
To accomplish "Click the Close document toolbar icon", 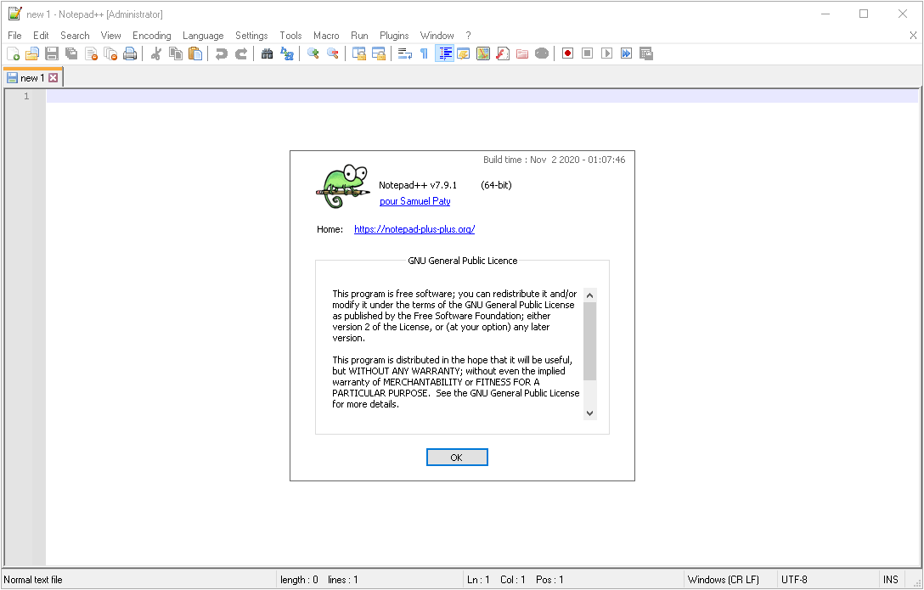I will (92, 53).
